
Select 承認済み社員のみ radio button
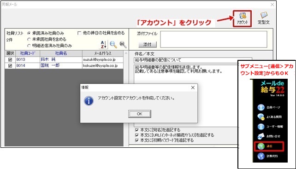coord(29,33)
